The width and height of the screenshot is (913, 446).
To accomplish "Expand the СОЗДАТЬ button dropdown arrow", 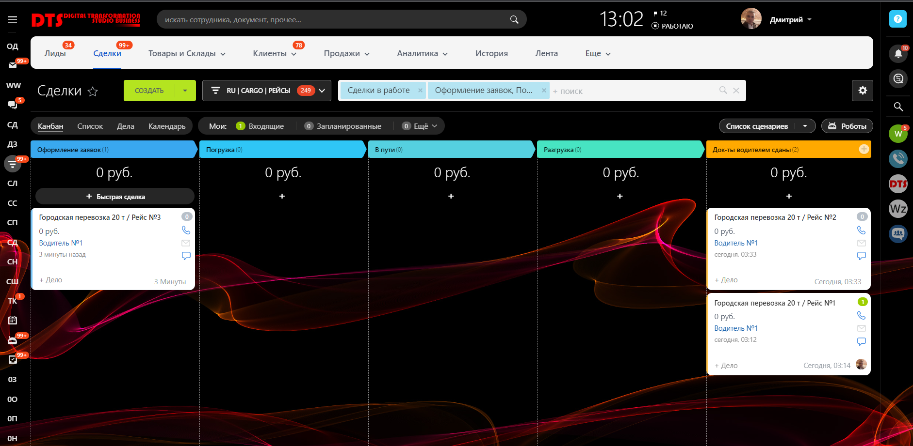I will tap(185, 91).
